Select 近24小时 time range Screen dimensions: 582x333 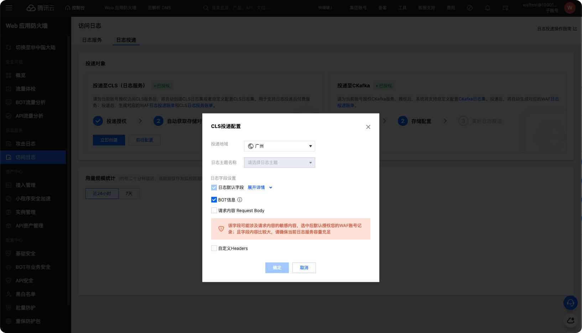click(x=102, y=194)
